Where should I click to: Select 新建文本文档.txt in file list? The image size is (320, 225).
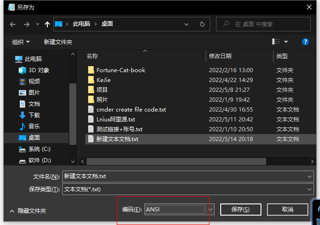tap(201, 139)
